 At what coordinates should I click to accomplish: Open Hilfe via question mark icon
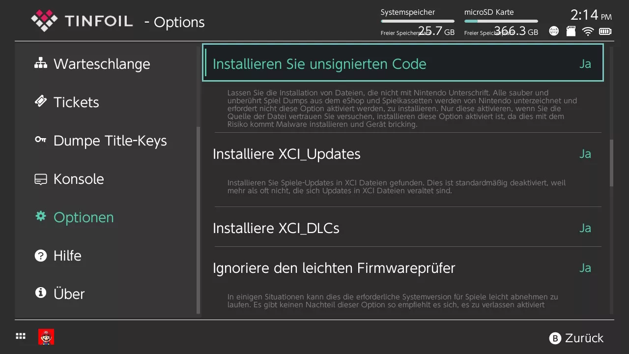click(40, 256)
